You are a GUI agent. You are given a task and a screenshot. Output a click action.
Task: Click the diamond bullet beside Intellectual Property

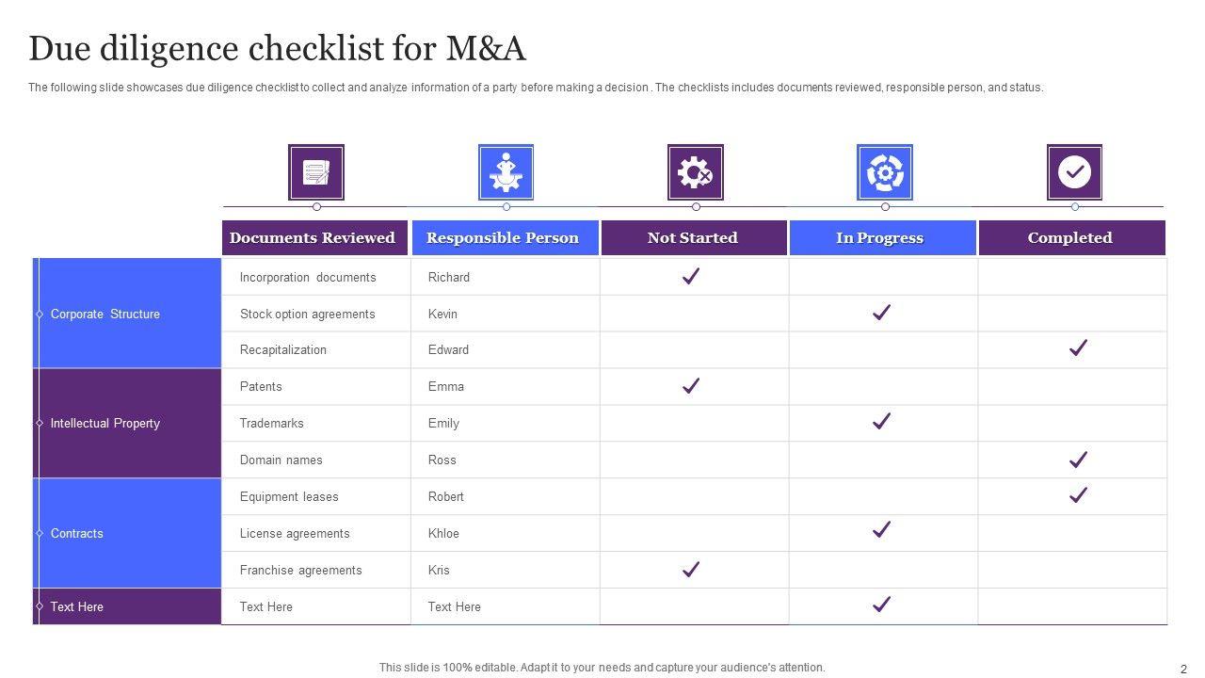40,423
